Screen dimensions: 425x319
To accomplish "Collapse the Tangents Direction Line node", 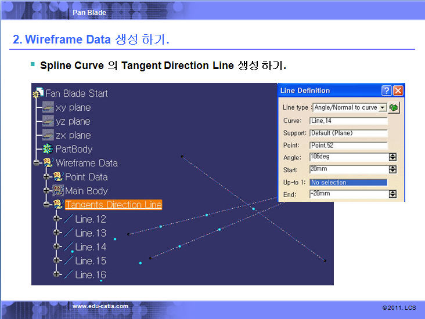I will pos(46,204).
